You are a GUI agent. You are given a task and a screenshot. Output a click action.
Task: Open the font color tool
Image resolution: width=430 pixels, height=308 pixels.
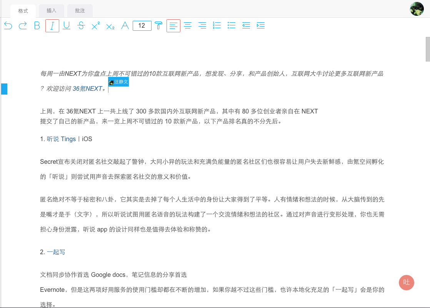point(125,26)
